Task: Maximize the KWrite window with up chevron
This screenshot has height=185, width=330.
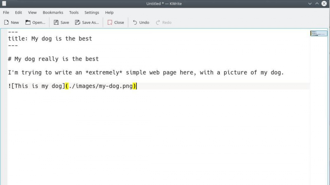Action: 317,4
